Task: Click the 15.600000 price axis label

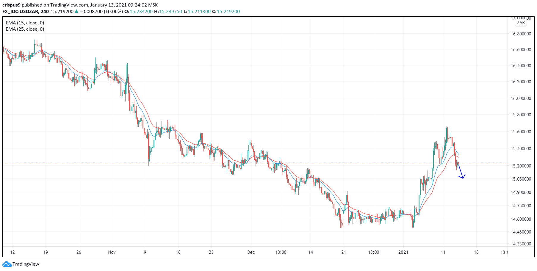Action: click(521, 132)
